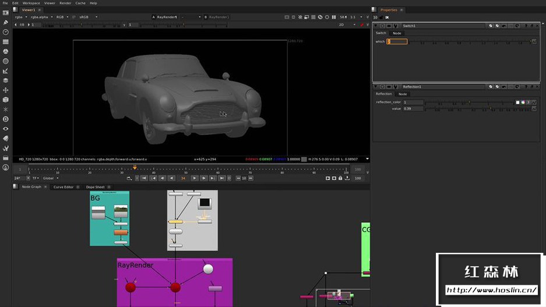The height and width of the screenshot is (307, 546).
Task: Click the reflection_color white swatch
Action: pos(517,102)
